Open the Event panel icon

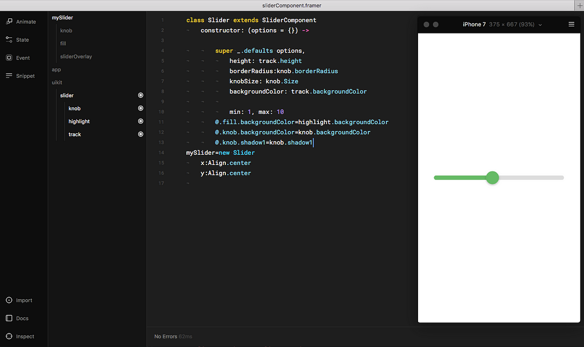click(x=9, y=57)
